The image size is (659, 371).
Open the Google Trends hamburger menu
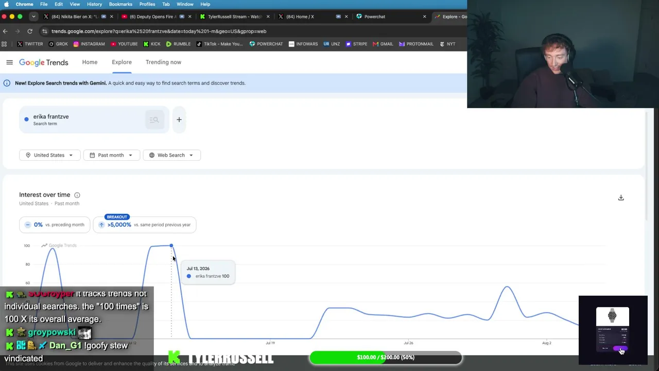point(9,62)
